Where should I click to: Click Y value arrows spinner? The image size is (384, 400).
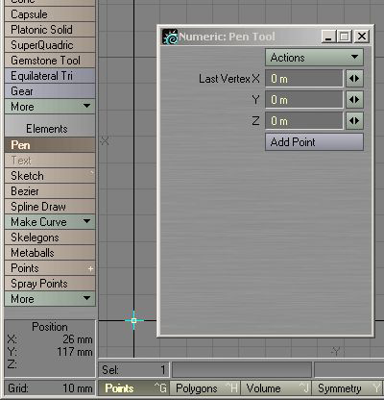coord(354,100)
